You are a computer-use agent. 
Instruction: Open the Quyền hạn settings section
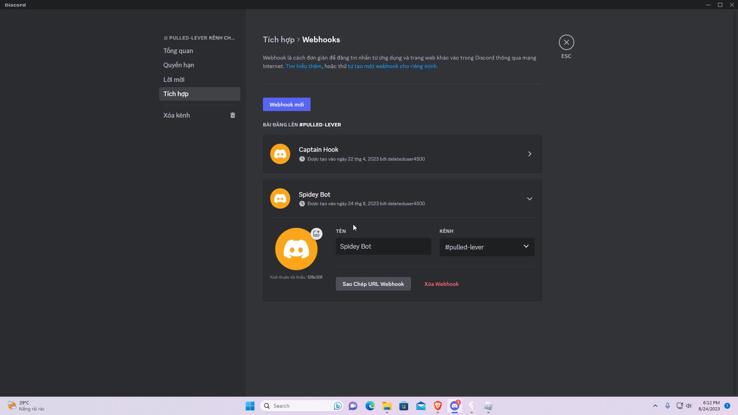[x=178, y=65]
